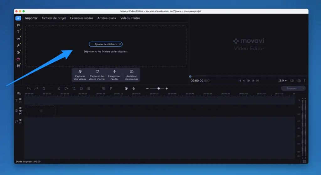
Task: Step forward one frame in preview
Action: tap(253, 81)
